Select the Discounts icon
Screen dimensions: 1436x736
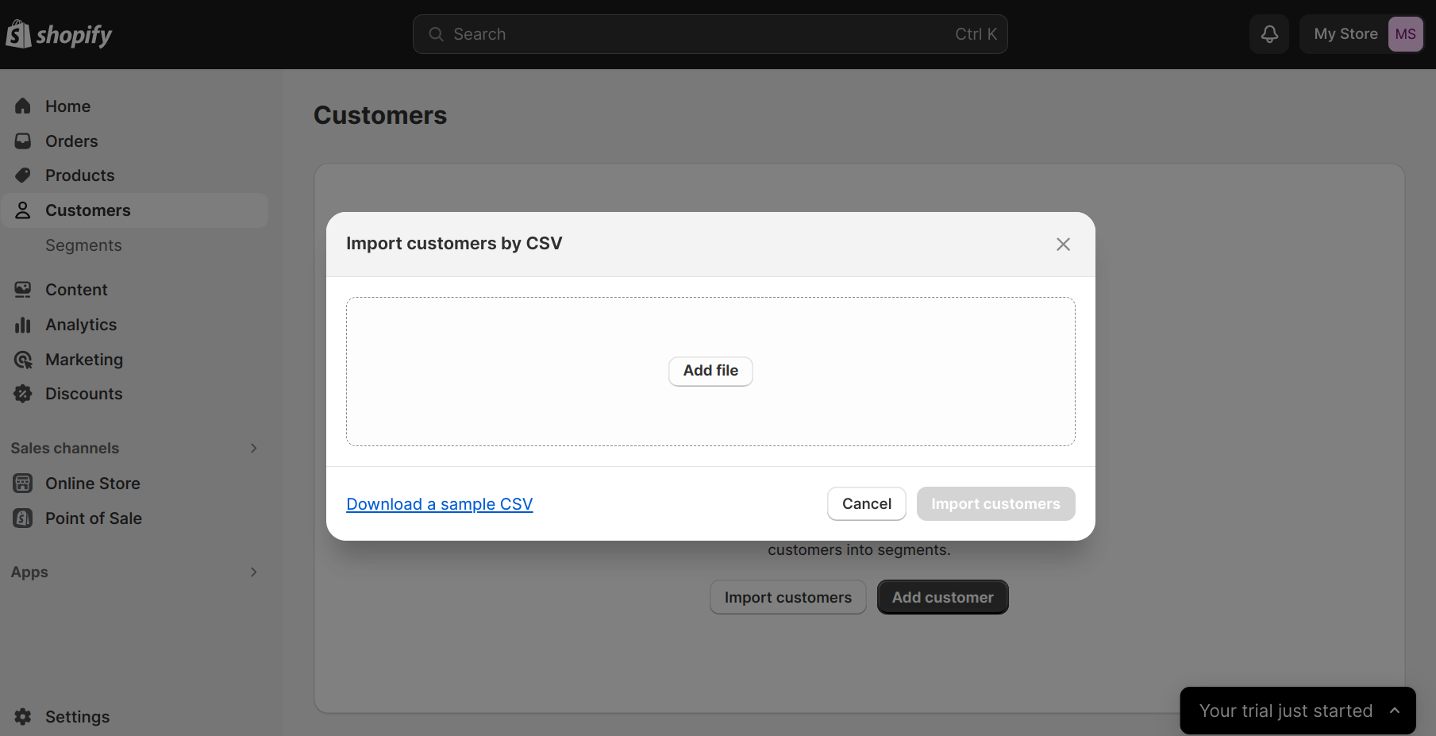point(23,393)
